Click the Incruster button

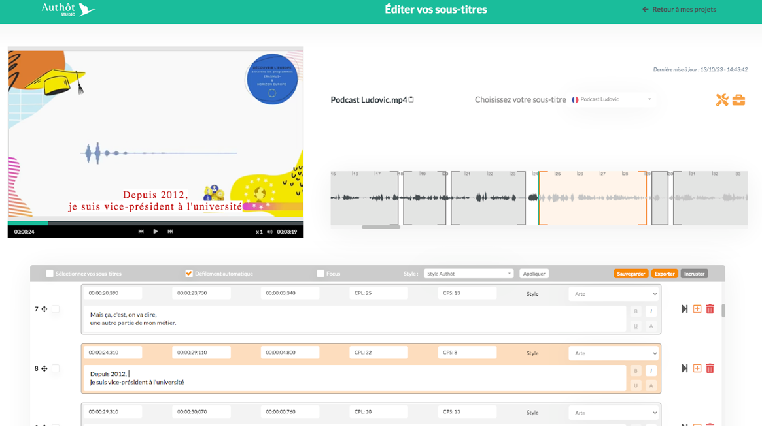click(x=694, y=274)
